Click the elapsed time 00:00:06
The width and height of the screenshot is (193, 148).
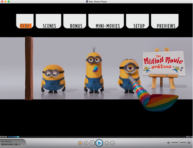pyautogui.click(x=3, y=137)
